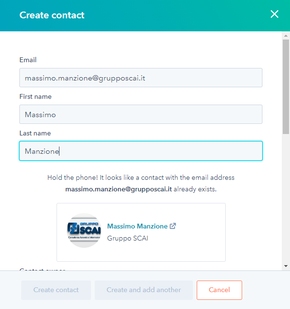Screen dimensions: 290x309
Task: Select the Last name text field
Action: pos(141,151)
